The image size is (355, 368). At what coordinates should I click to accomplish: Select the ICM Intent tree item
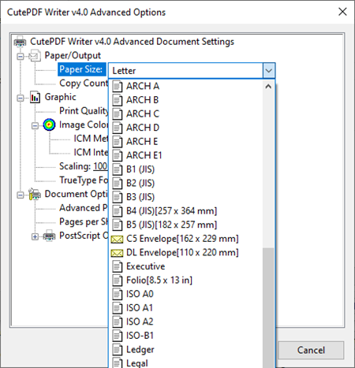pyautogui.click(x=91, y=153)
